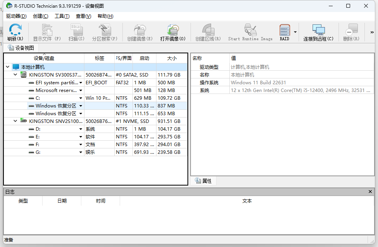This screenshot has width=378, height=247.
Task: Click the 操作系统 property value Windows 11 Build
Action: (x=258, y=83)
